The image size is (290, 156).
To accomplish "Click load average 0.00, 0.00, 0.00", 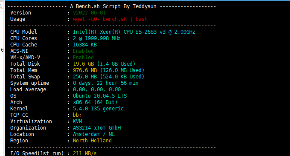I will pos(97,90).
